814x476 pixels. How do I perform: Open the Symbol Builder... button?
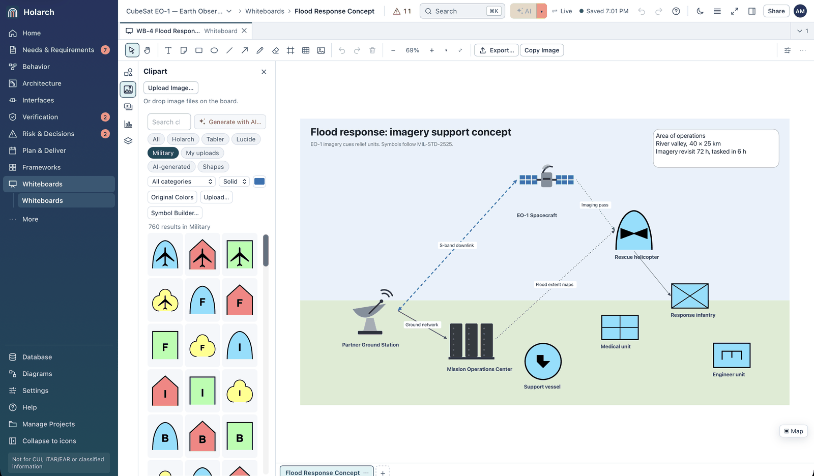pos(175,213)
